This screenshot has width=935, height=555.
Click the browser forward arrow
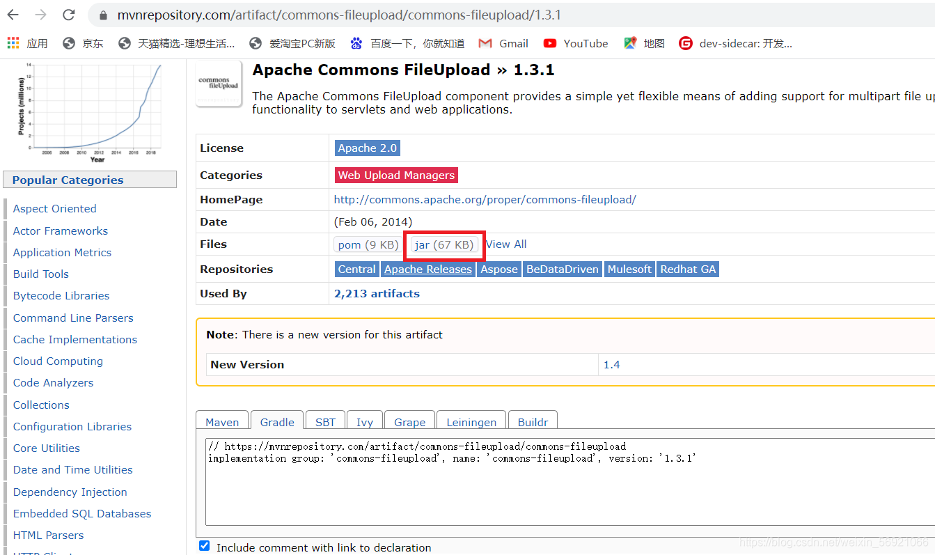click(x=41, y=15)
